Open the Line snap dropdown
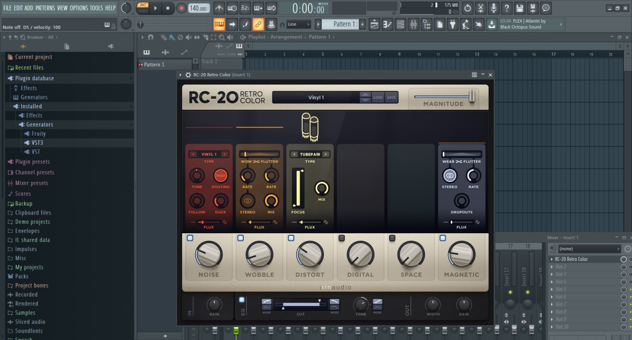This screenshot has width=632, height=340. pos(299,24)
